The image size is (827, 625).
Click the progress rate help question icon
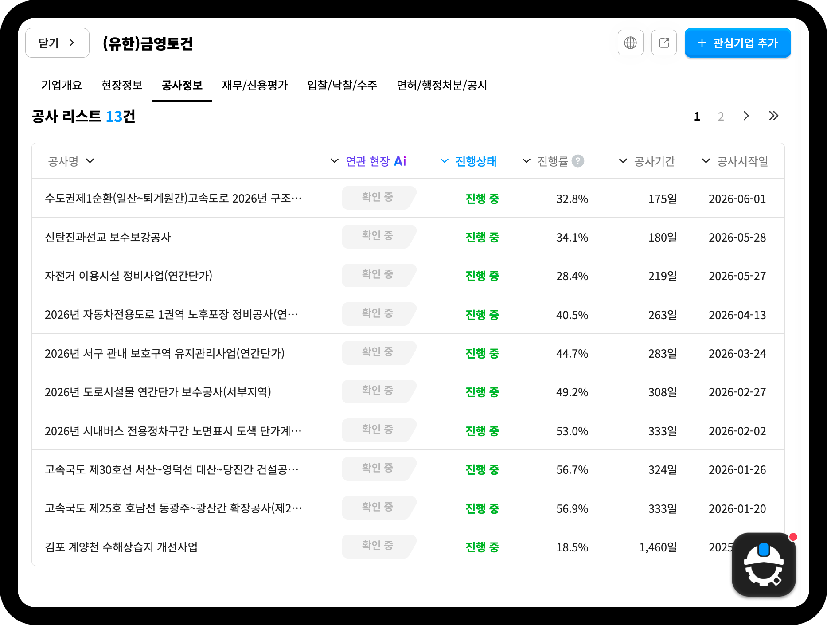tap(578, 161)
